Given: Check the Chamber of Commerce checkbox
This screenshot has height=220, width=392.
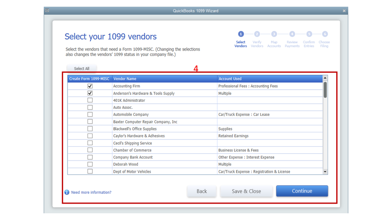Looking at the screenshot, I should (90, 150).
